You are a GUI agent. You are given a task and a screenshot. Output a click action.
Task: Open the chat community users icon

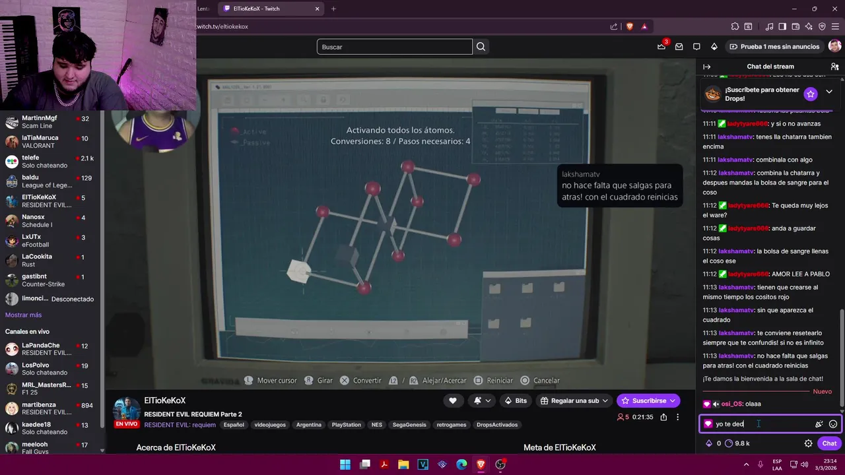click(x=834, y=67)
